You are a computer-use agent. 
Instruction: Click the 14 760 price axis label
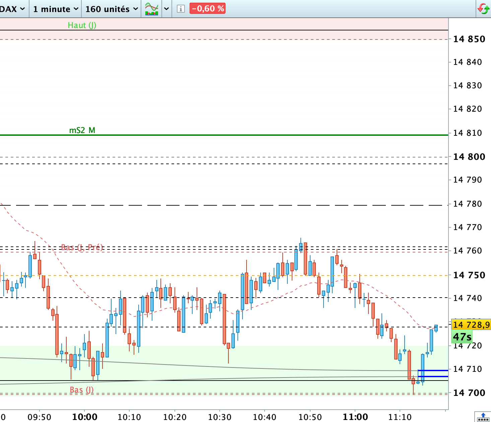point(468,251)
